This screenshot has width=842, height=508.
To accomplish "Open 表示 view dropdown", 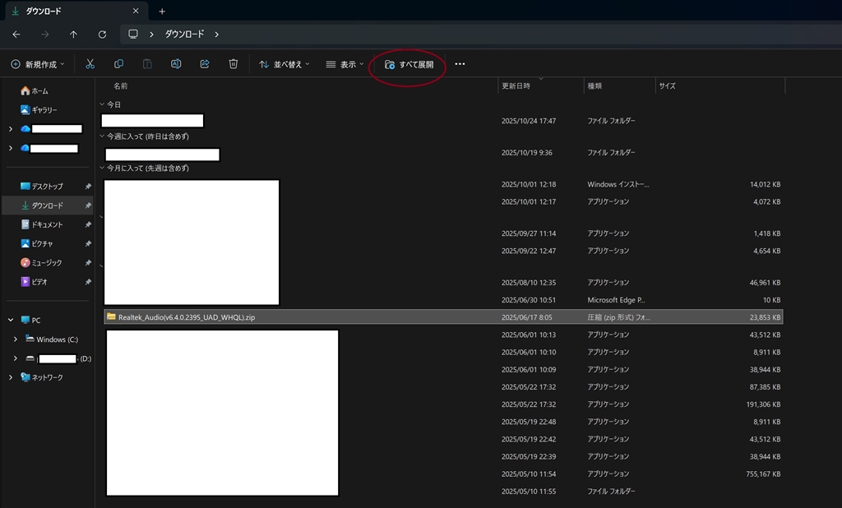I will (345, 64).
